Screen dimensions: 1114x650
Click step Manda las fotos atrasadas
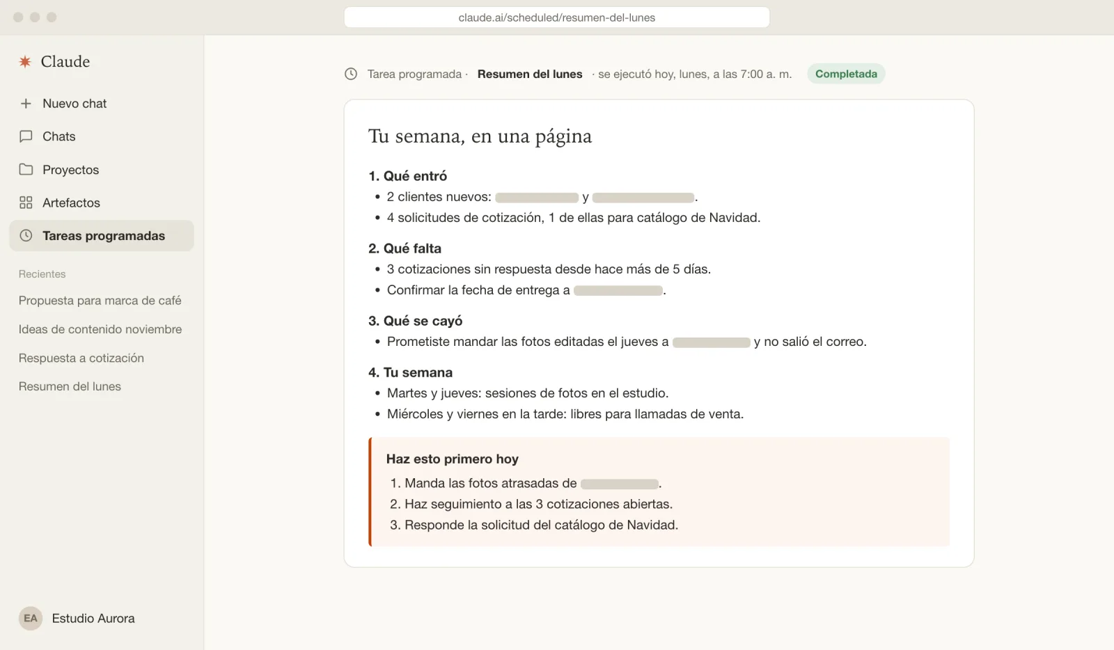click(x=533, y=483)
